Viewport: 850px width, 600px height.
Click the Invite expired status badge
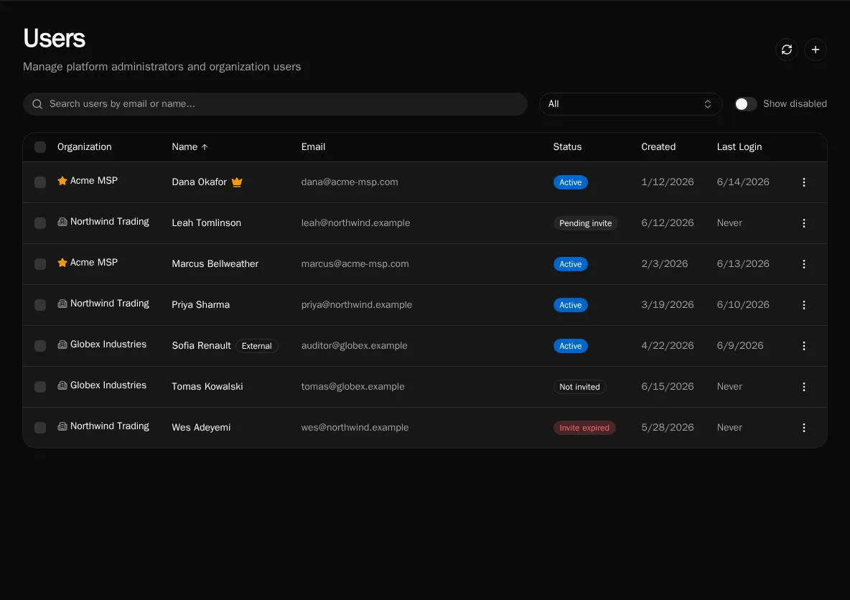pyautogui.click(x=584, y=428)
